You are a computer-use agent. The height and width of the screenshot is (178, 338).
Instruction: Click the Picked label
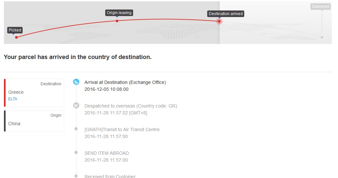(x=15, y=30)
